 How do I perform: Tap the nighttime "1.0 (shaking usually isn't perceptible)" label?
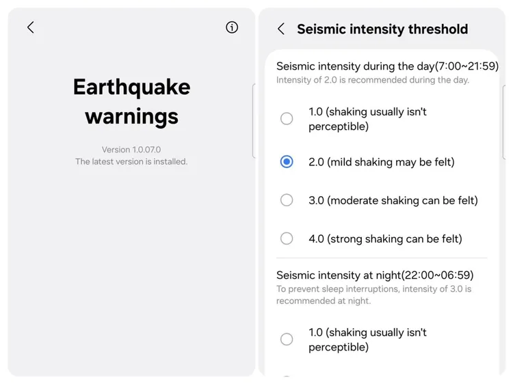tap(367, 340)
